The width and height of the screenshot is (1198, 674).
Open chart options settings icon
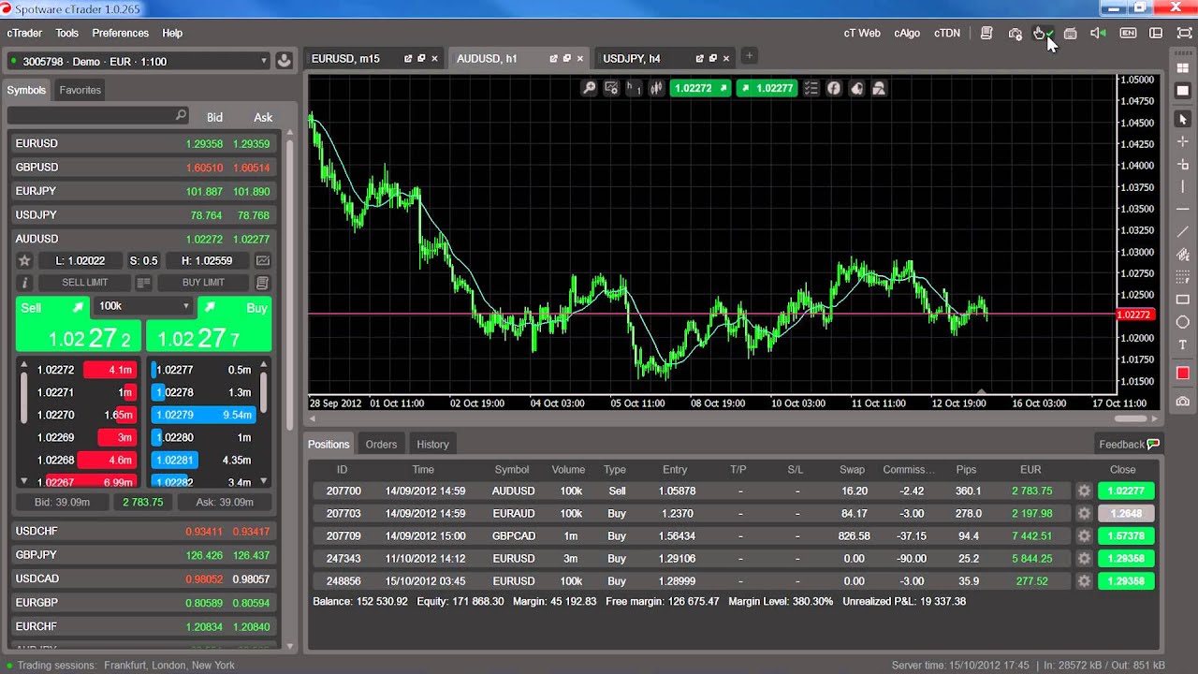(611, 87)
